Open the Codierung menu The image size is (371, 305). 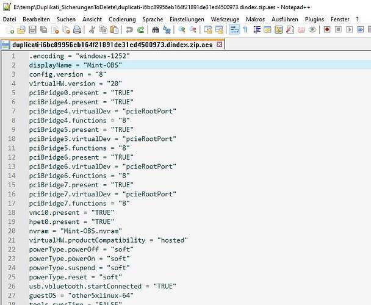tap(122, 20)
